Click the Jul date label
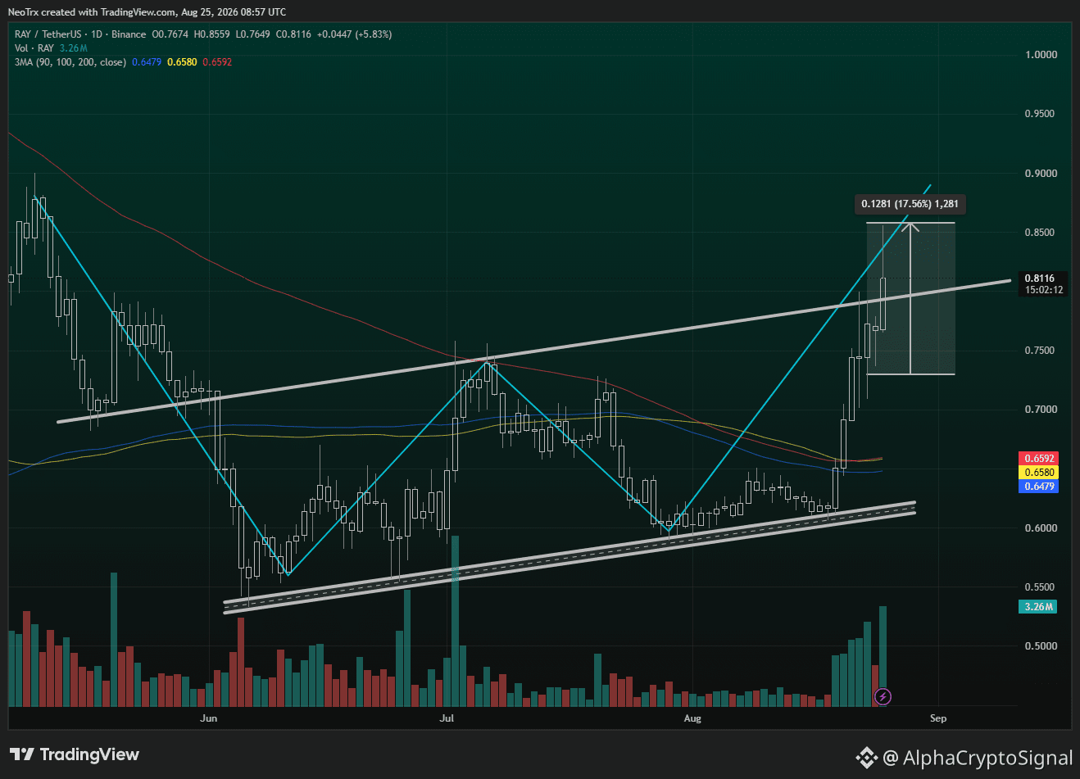This screenshot has height=779, width=1080. pyautogui.click(x=447, y=718)
